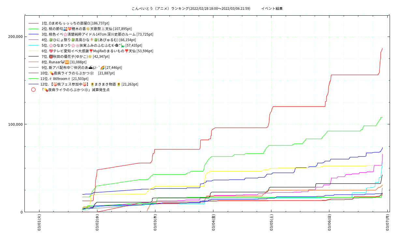
Task: Click the black line sample for 7位
Action: 33,56
